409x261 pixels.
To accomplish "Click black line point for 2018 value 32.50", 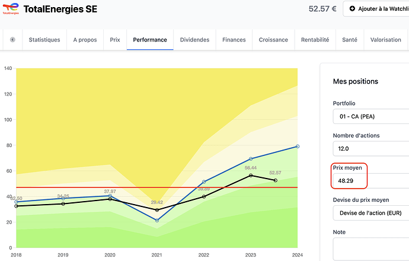I will click(16, 206).
